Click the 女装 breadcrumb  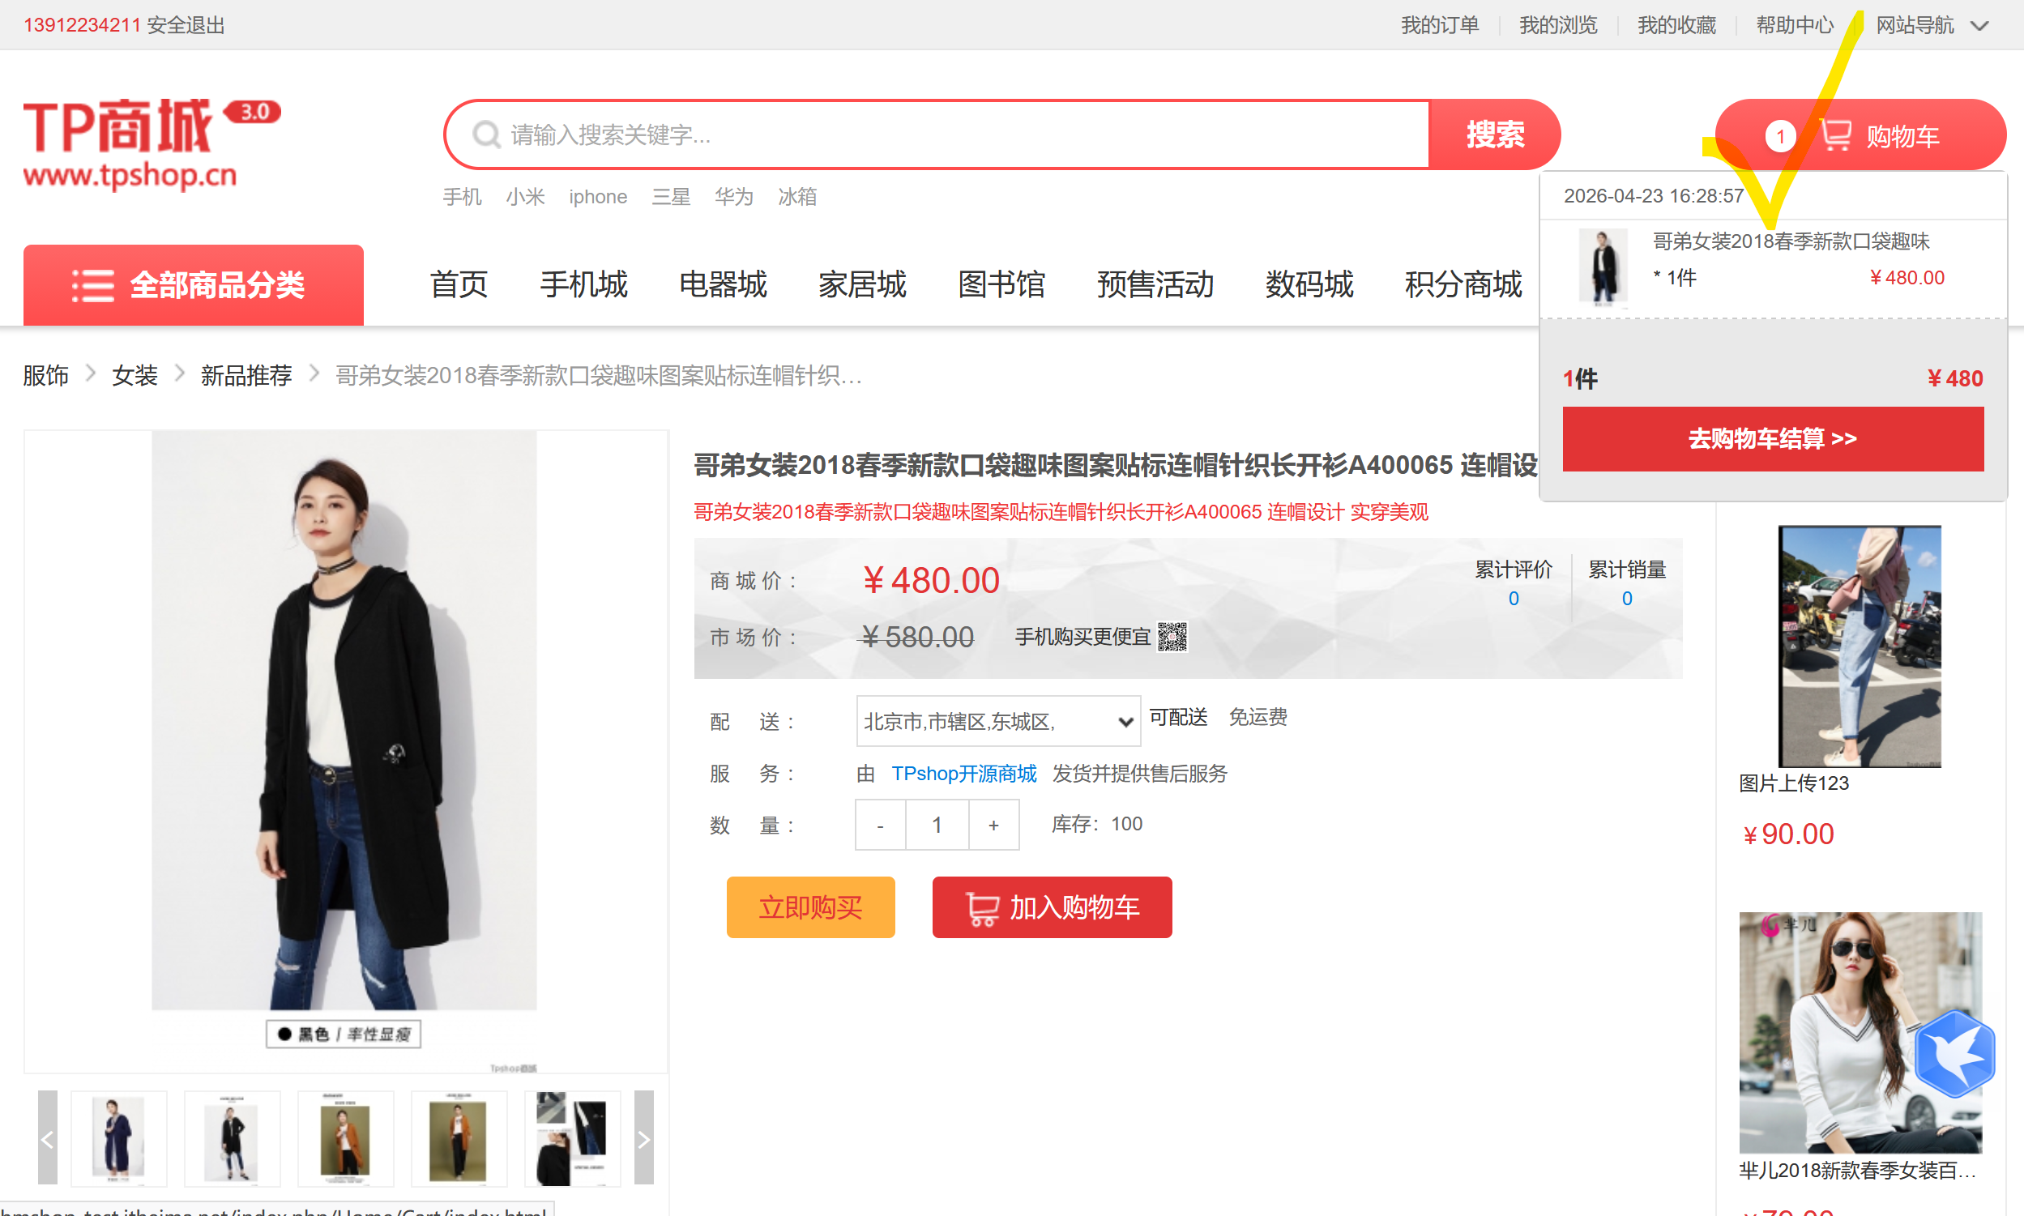tap(135, 375)
